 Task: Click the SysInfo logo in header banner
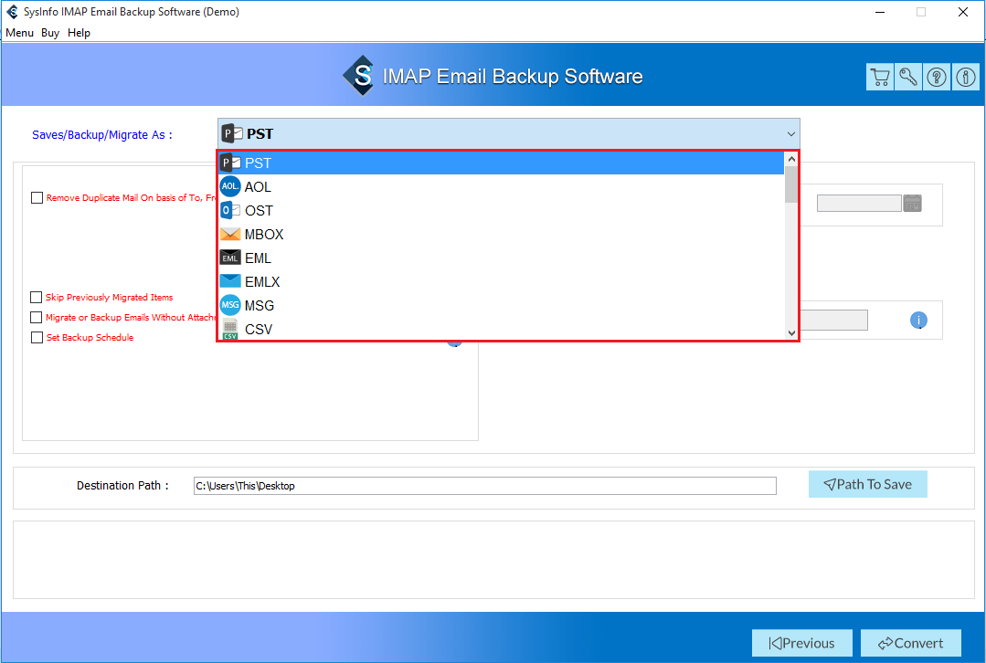[359, 76]
